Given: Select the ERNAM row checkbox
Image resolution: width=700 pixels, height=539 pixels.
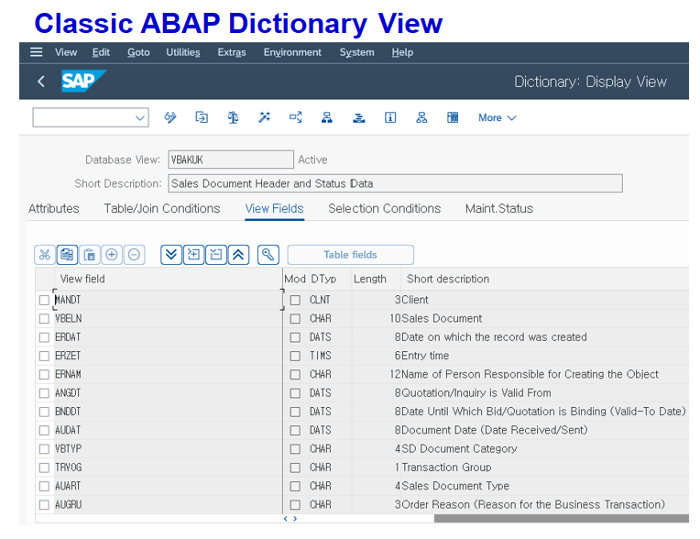Looking at the screenshot, I should click(44, 375).
